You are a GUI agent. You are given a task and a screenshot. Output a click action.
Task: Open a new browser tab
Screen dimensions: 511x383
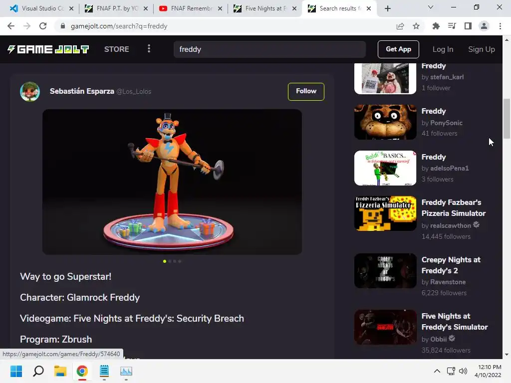click(387, 9)
